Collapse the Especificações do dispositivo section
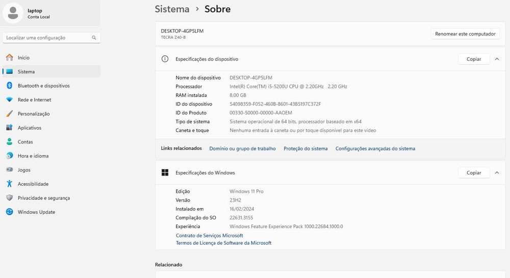Screen dimensions: 510x278 click(x=497, y=59)
